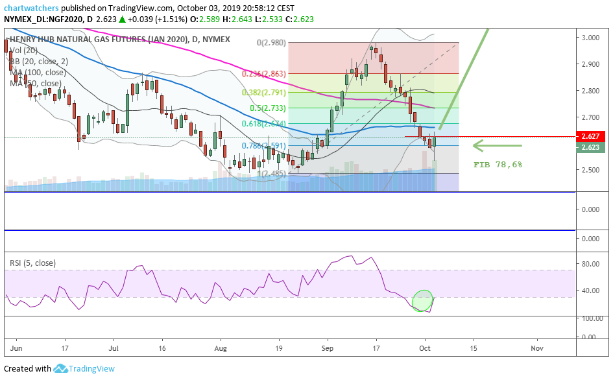Click the MA (50, close) indicator label
Screen dimensions: 613x380
[36, 83]
